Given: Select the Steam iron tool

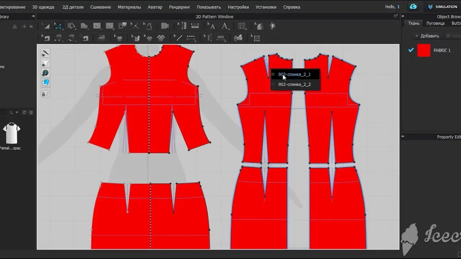Looking at the screenshot, I should tap(102, 37).
